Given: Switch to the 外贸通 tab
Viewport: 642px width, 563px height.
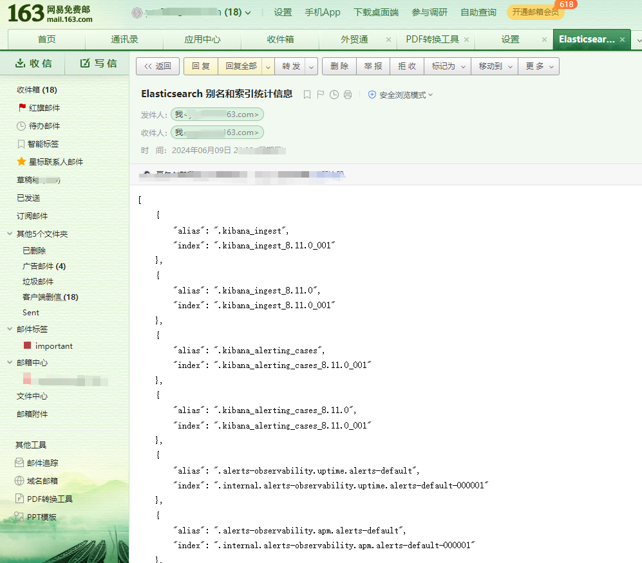Looking at the screenshot, I should coord(354,40).
